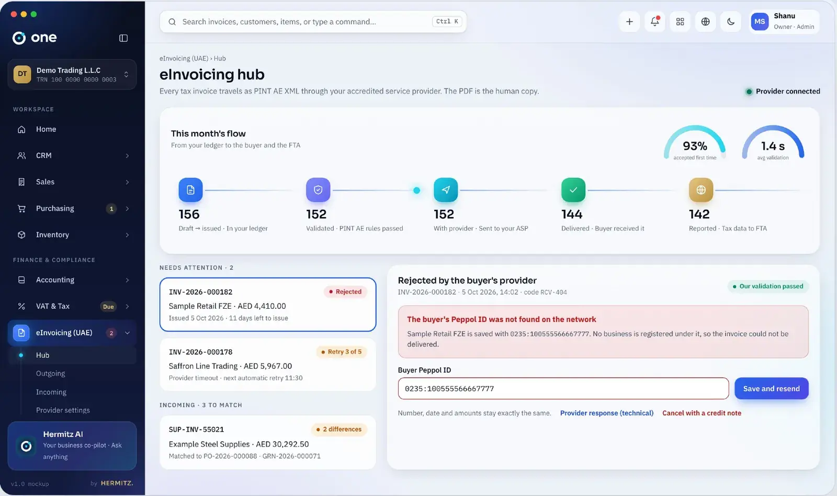This screenshot has height=496, width=837.
Task: Click Cancel with a credit note
Action: (702, 413)
